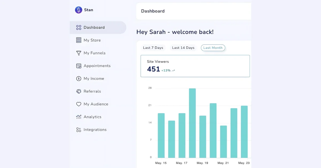Click the trend arrow icon beside +13%
Viewport: 321px width, 168px height.
tap(173, 71)
